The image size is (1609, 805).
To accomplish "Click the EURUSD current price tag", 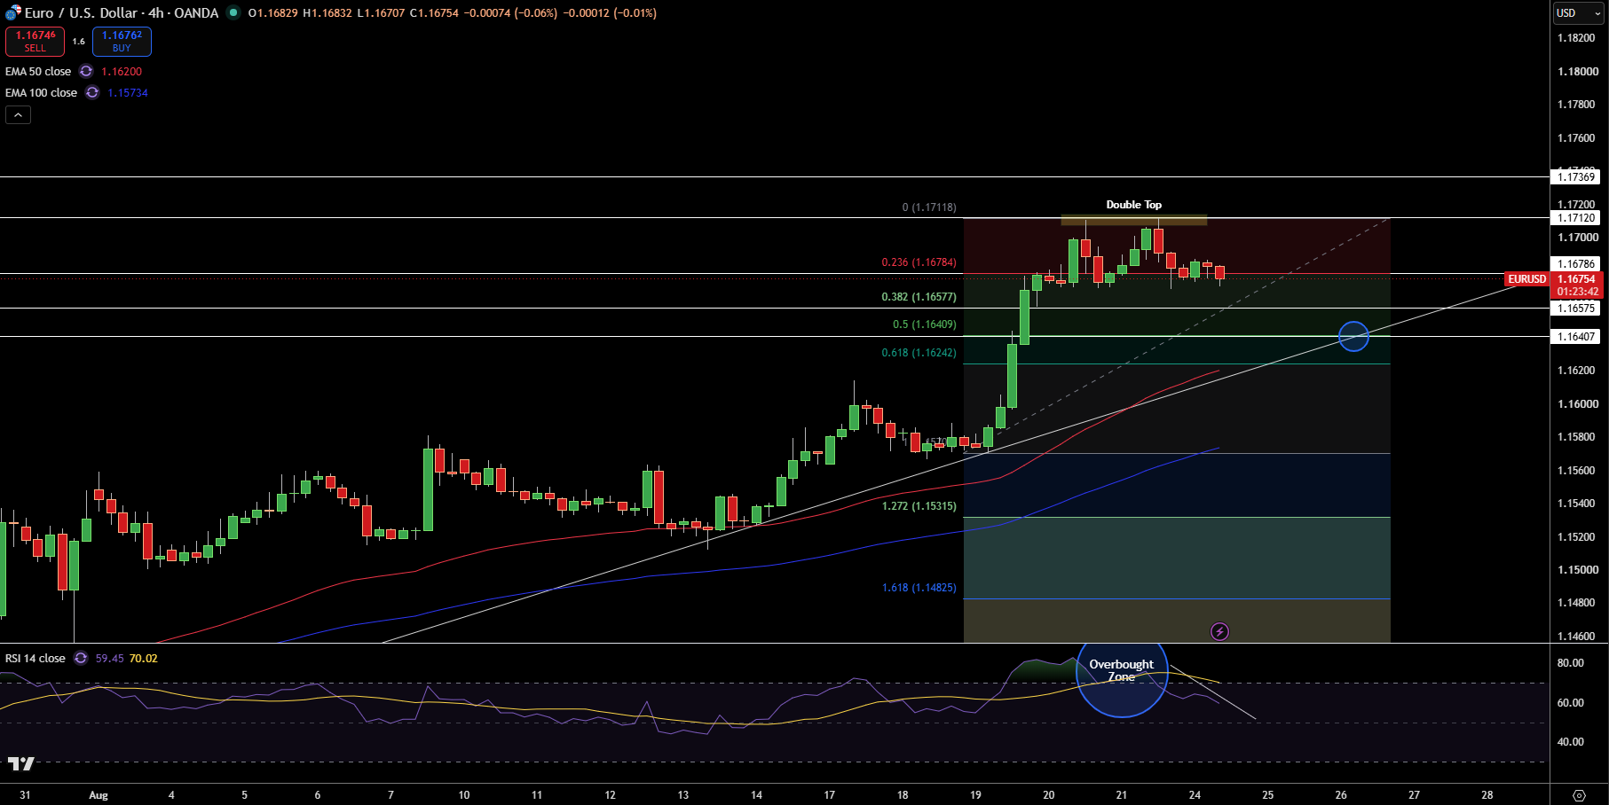I will click(1527, 279).
